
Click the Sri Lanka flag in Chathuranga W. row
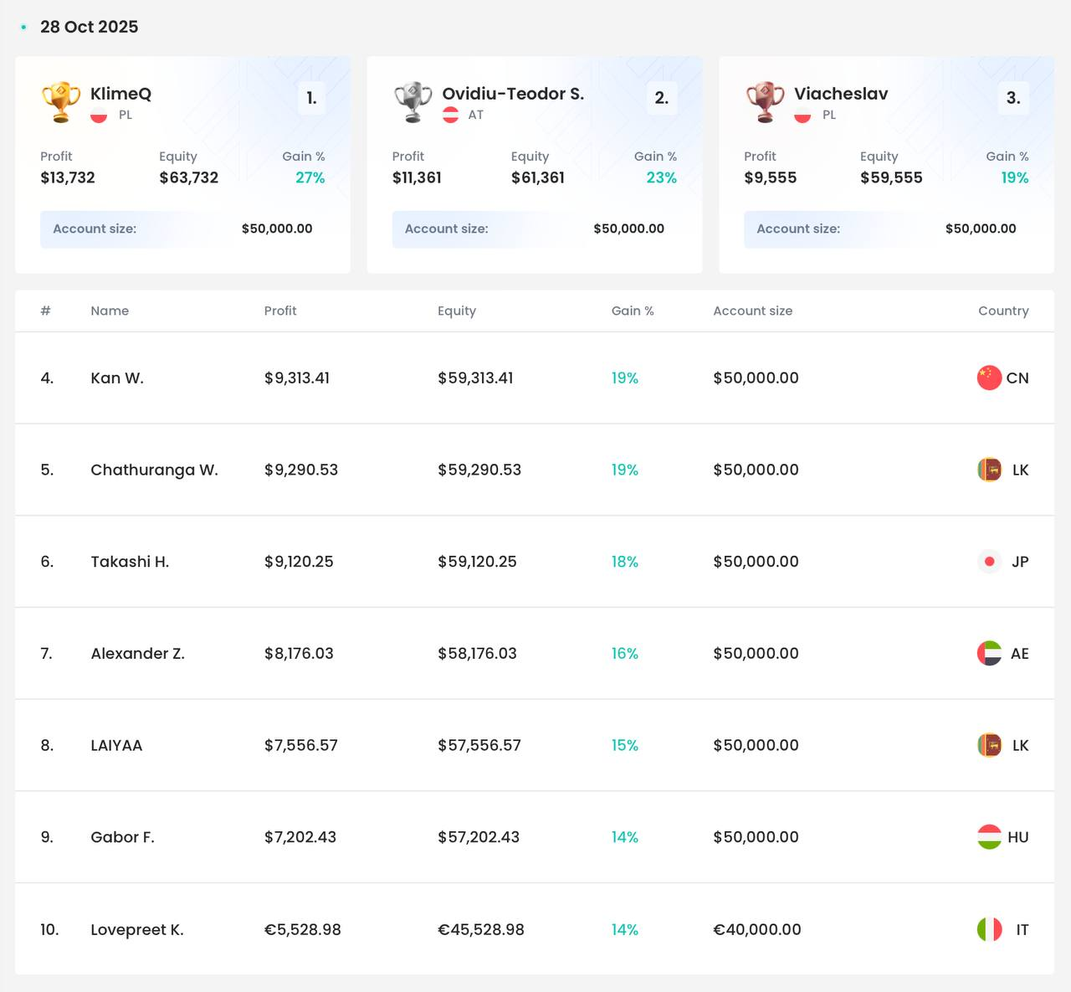coord(989,470)
